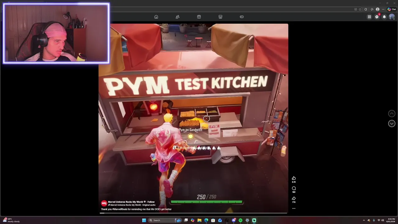Click the reel video to pause it
398x224 pixels.
pos(193,118)
